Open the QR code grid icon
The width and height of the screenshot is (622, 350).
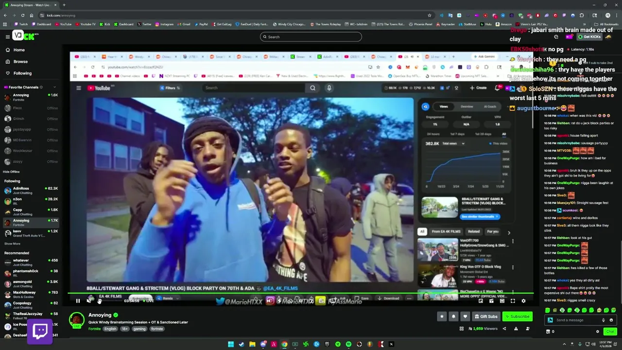pos(461,329)
